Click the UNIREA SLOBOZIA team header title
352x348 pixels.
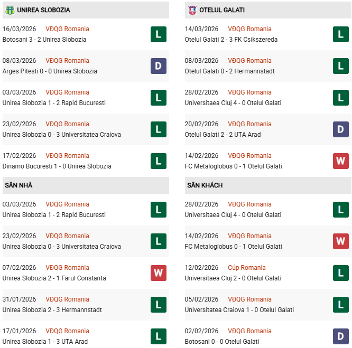pyautogui.click(x=43, y=10)
